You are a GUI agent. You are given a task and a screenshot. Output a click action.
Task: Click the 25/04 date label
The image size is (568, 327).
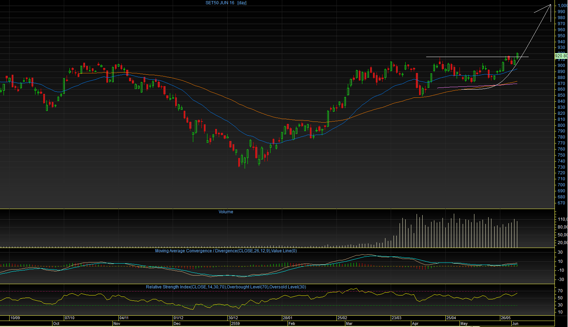[451, 318]
